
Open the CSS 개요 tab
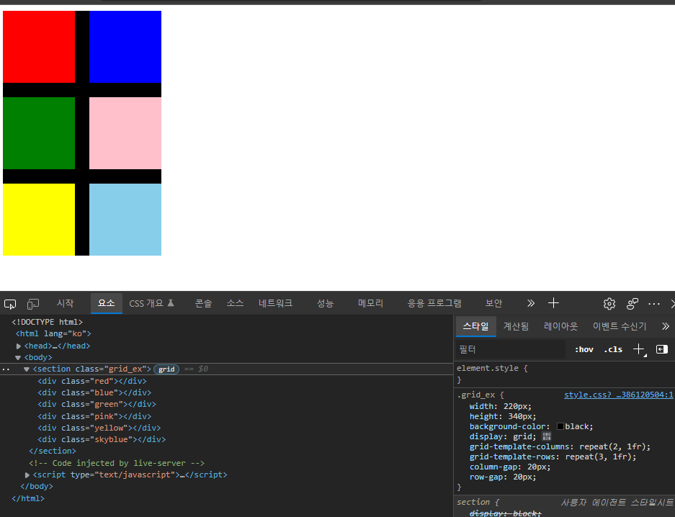(x=151, y=303)
